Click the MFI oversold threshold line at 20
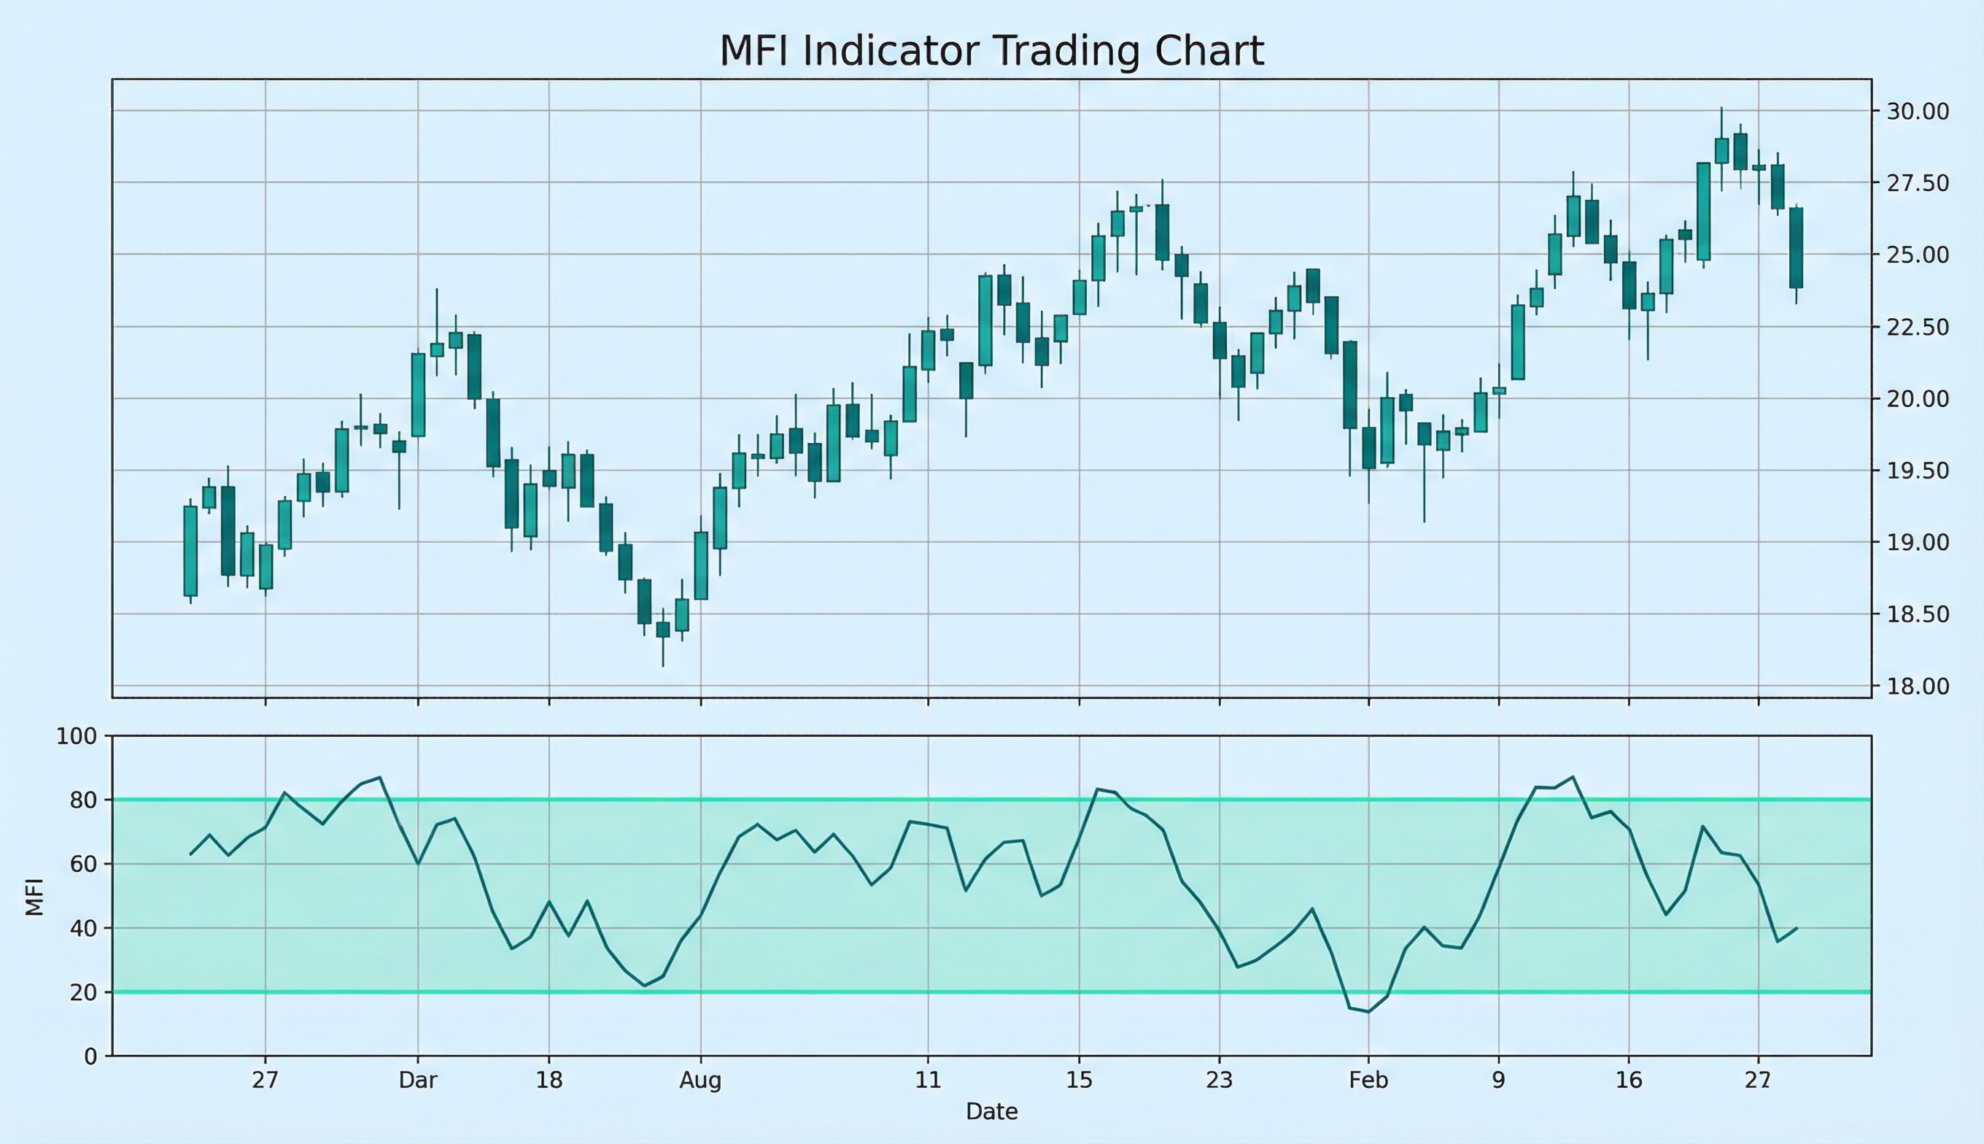 (991, 992)
